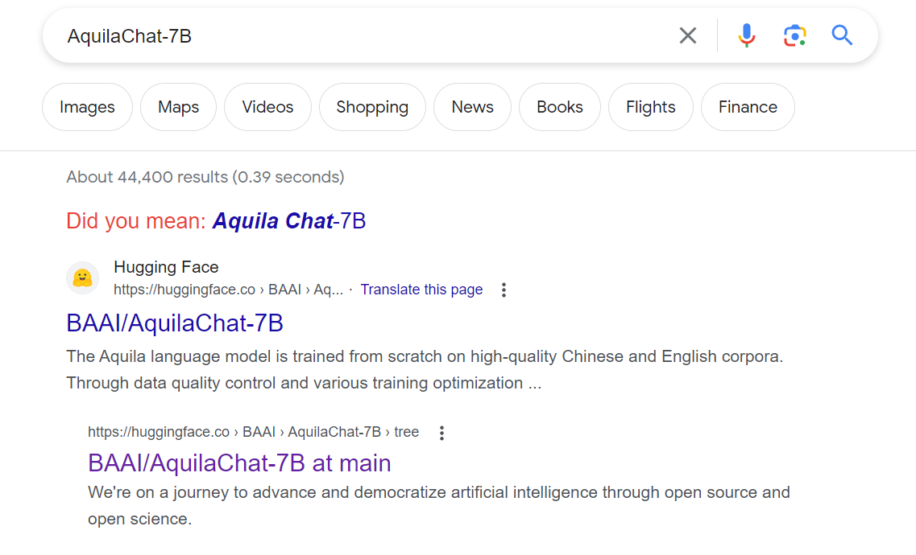Switch to the News tab

472,106
